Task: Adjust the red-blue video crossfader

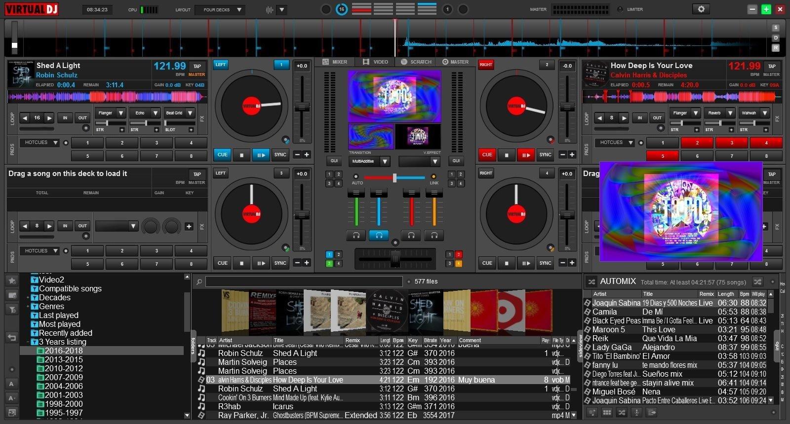Action: [395, 177]
